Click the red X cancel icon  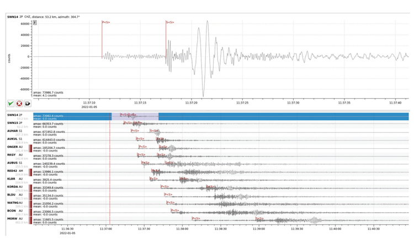point(19,104)
